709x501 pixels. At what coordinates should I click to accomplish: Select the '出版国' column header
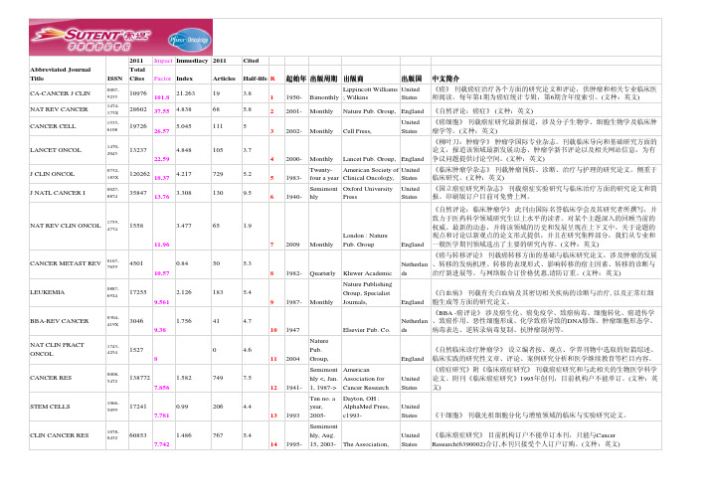click(412, 79)
